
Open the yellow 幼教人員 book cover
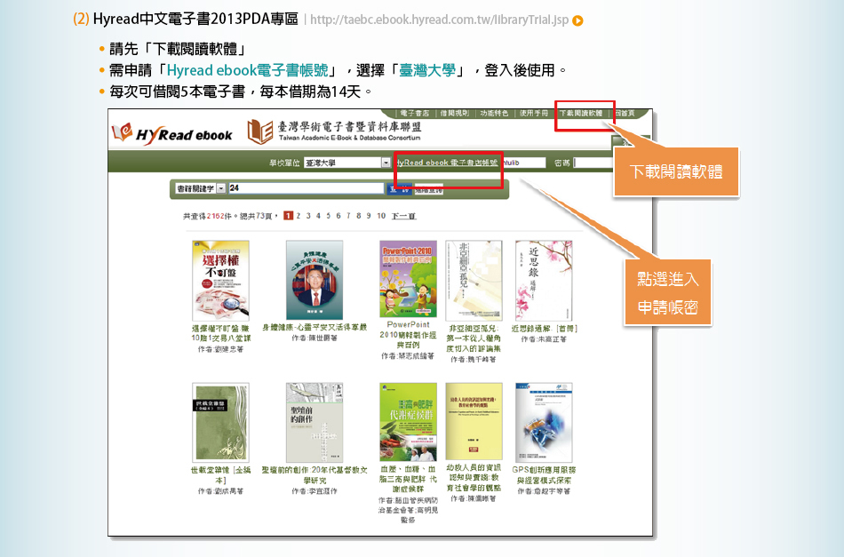pyautogui.click(x=474, y=421)
